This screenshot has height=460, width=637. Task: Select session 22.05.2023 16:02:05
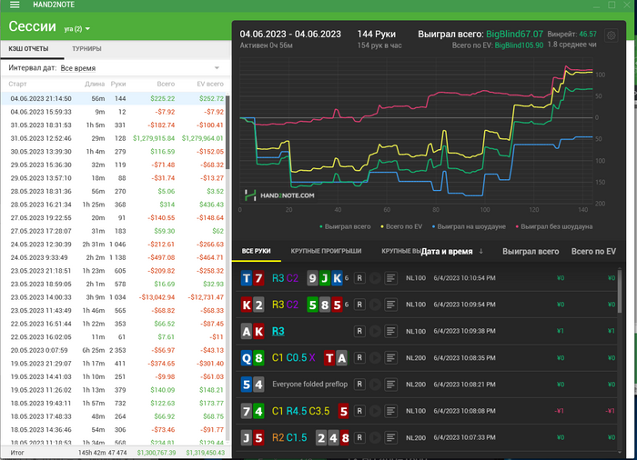tap(114, 337)
